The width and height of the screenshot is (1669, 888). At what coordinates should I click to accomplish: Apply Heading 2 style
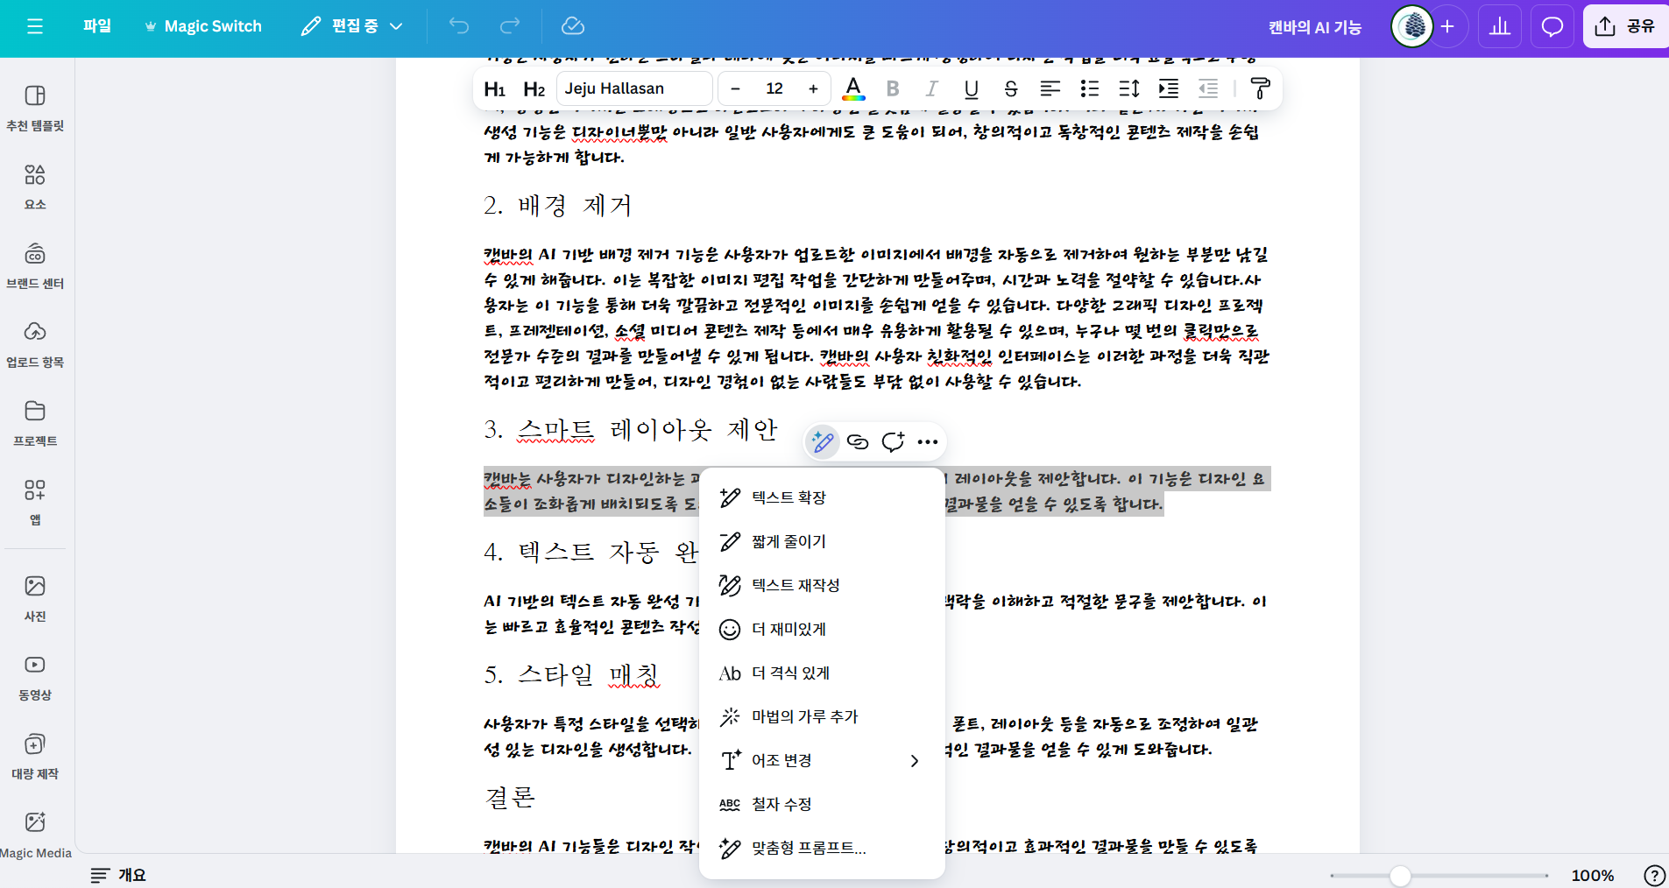534,88
